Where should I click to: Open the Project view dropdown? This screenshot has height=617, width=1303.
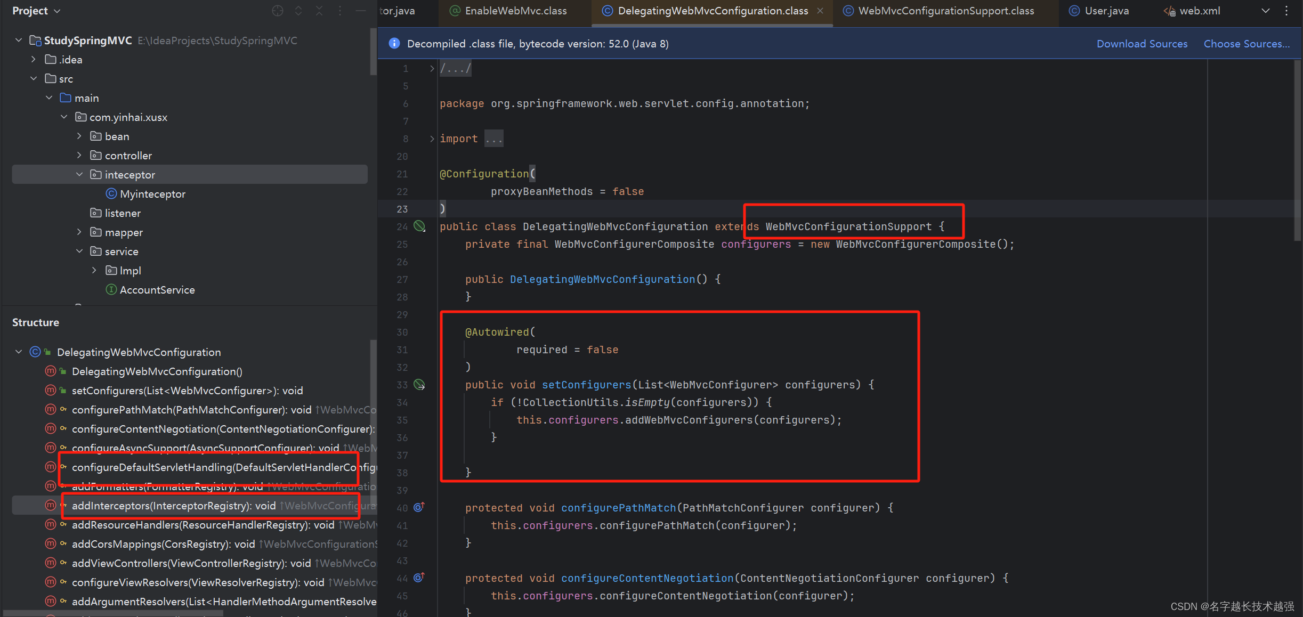(x=36, y=11)
